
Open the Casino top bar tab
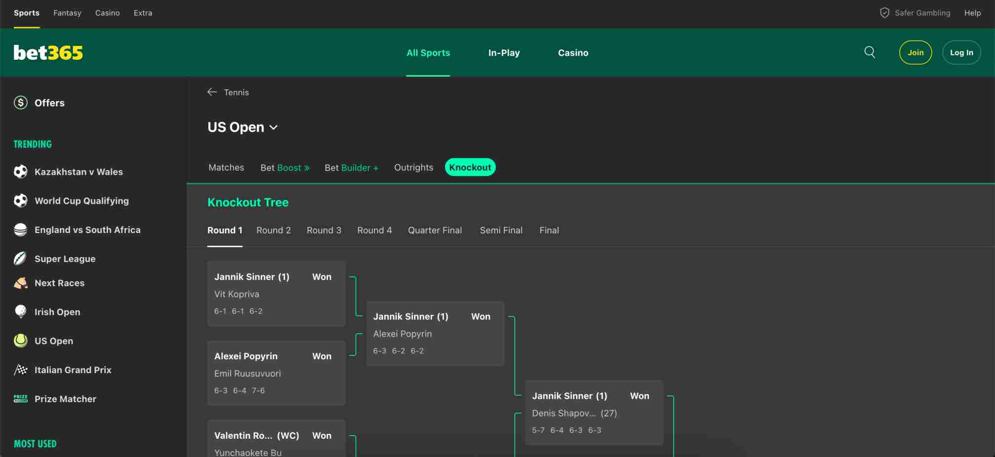(108, 13)
